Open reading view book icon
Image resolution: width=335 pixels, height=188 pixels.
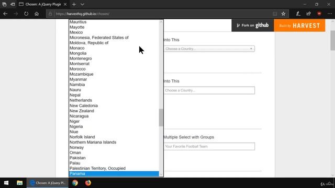(x=275, y=14)
